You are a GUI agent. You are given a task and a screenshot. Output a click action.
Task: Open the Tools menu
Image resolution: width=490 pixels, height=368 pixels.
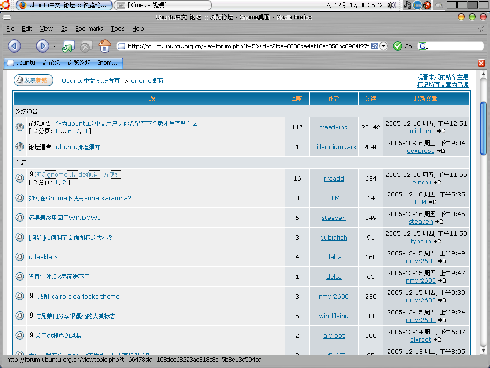[118, 28]
